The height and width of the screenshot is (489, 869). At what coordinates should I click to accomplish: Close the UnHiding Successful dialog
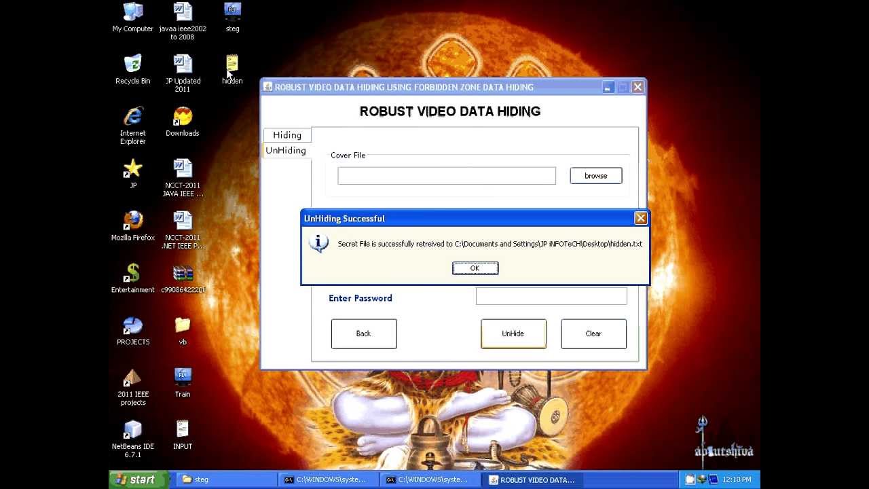click(640, 218)
